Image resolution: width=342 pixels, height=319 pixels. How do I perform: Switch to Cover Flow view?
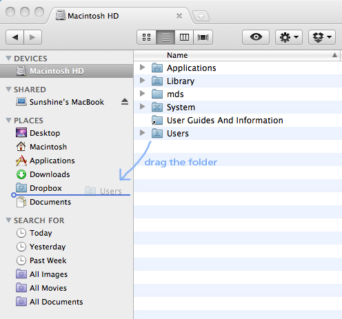tap(203, 37)
